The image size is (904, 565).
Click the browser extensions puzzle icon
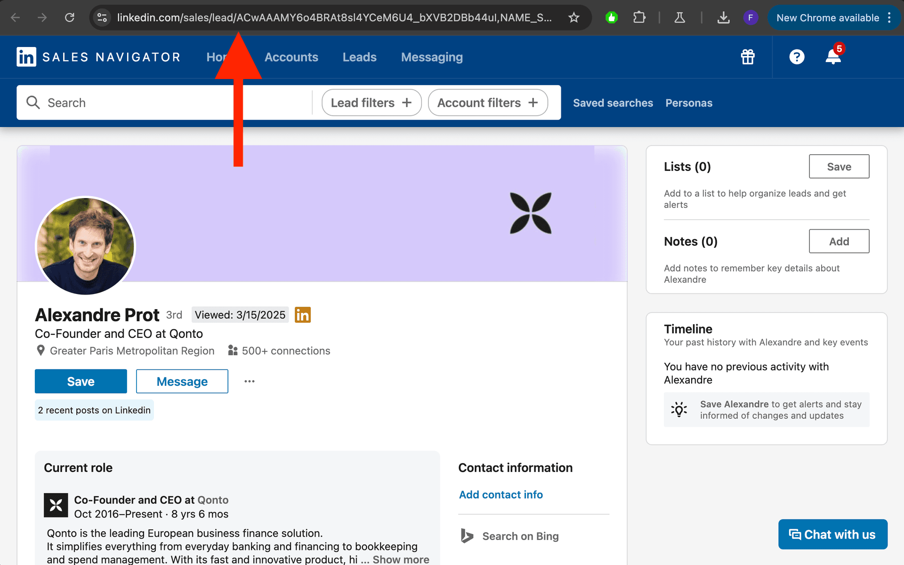[639, 17]
